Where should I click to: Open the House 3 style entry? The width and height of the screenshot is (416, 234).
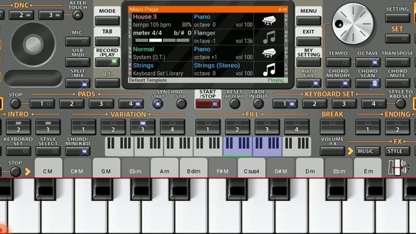(x=162, y=21)
